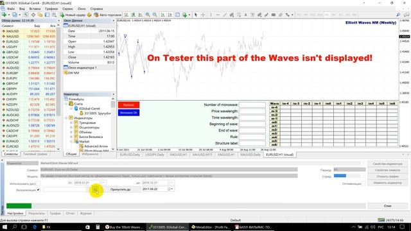Toggle the Terminal toolbar icon

47,15
